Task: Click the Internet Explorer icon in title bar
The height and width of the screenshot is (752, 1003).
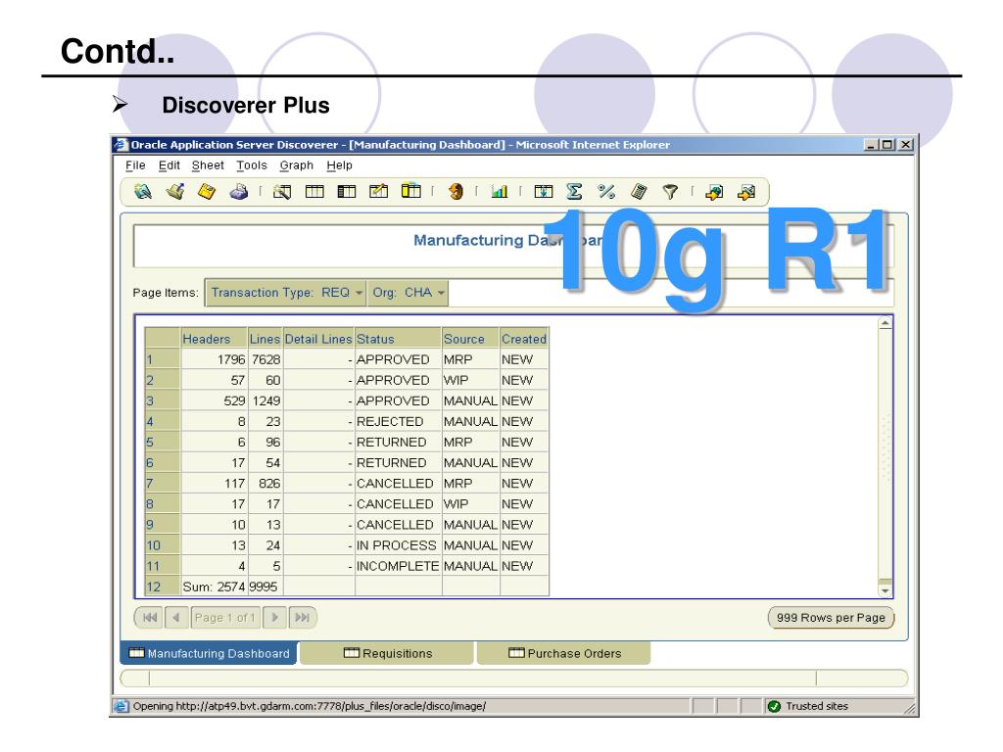Action: [120, 145]
